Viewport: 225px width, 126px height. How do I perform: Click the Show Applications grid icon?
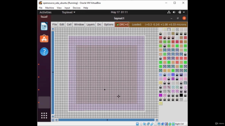(44, 115)
